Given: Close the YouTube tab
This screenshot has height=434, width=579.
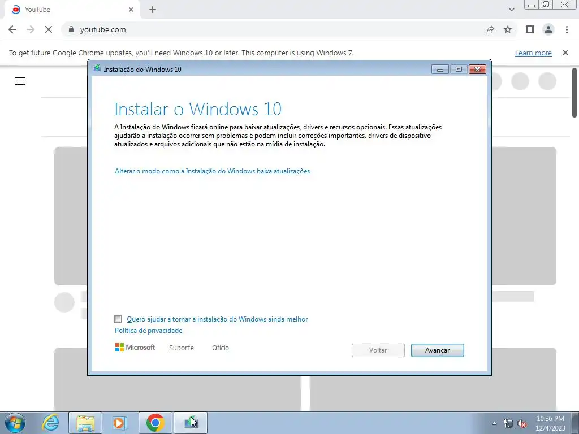Looking at the screenshot, I should [131, 10].
